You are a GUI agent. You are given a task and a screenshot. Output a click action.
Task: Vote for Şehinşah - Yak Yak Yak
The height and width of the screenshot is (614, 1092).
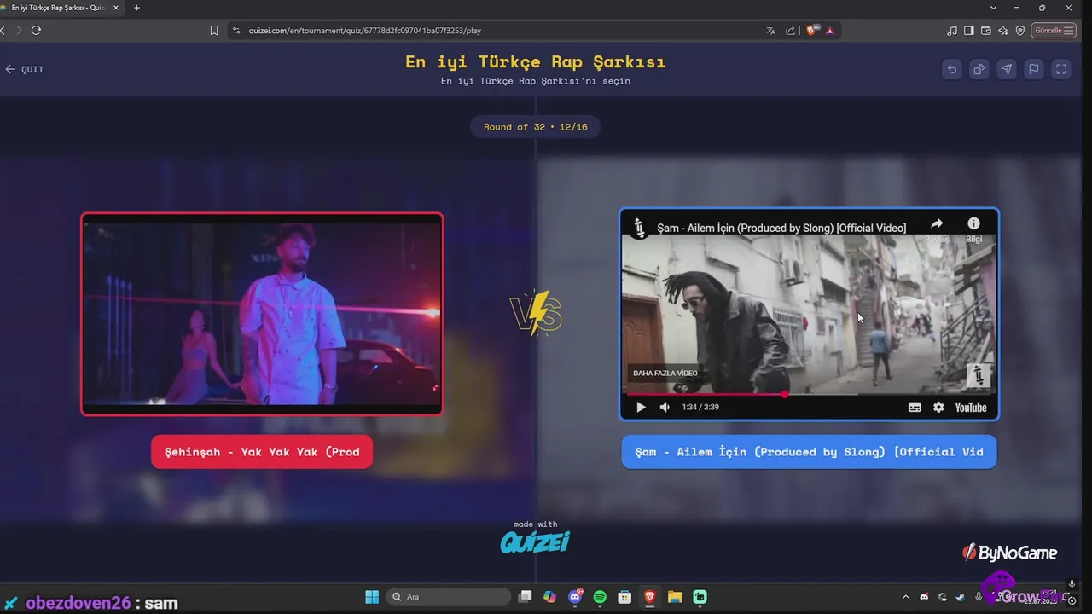click(262, 452)
